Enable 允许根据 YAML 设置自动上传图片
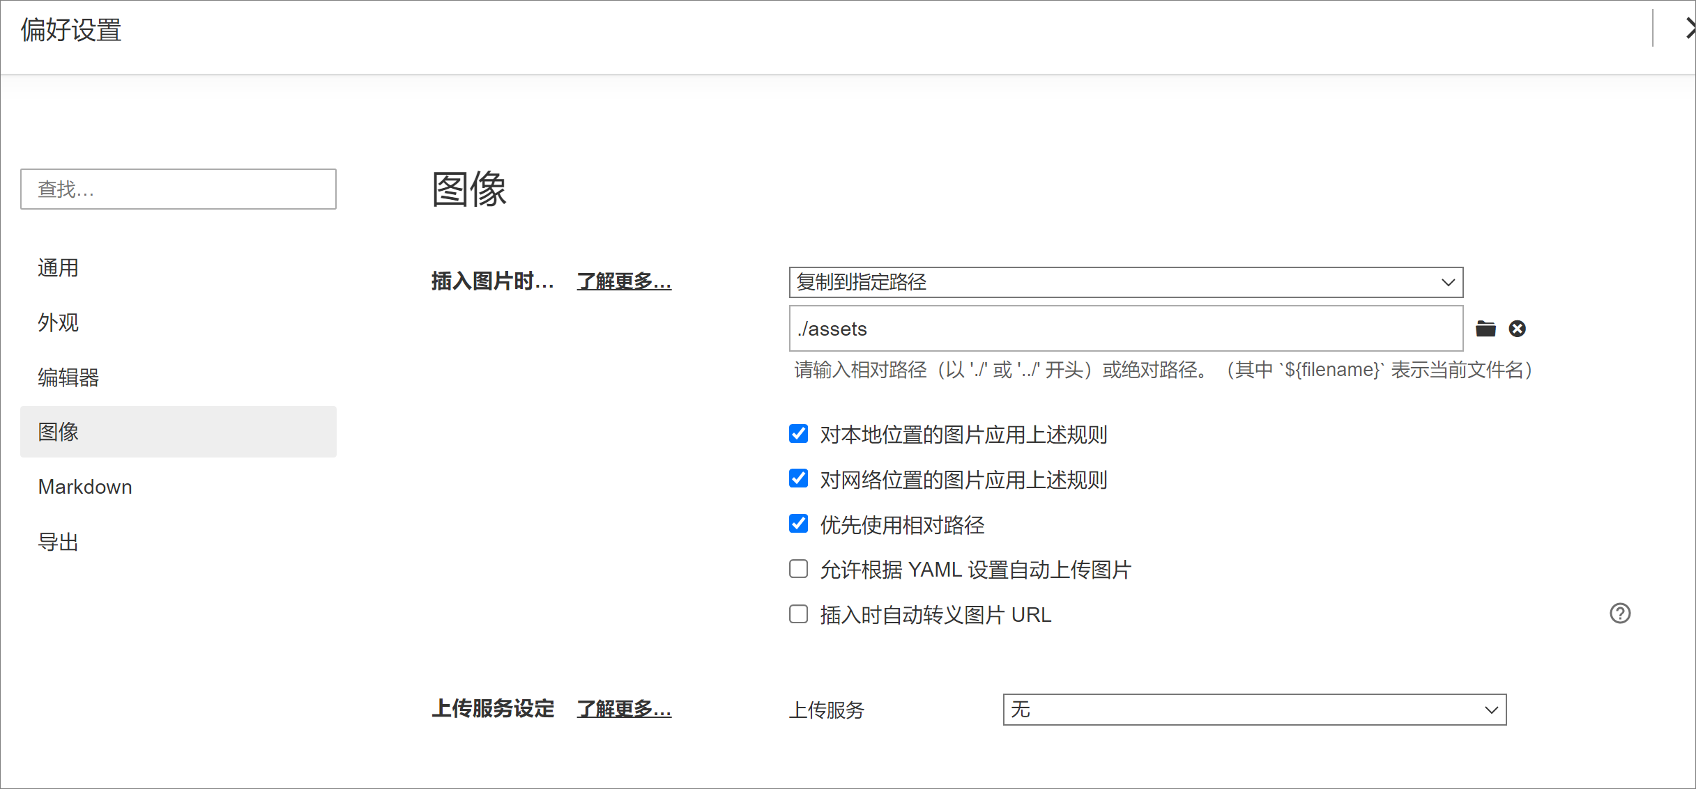 798,569
